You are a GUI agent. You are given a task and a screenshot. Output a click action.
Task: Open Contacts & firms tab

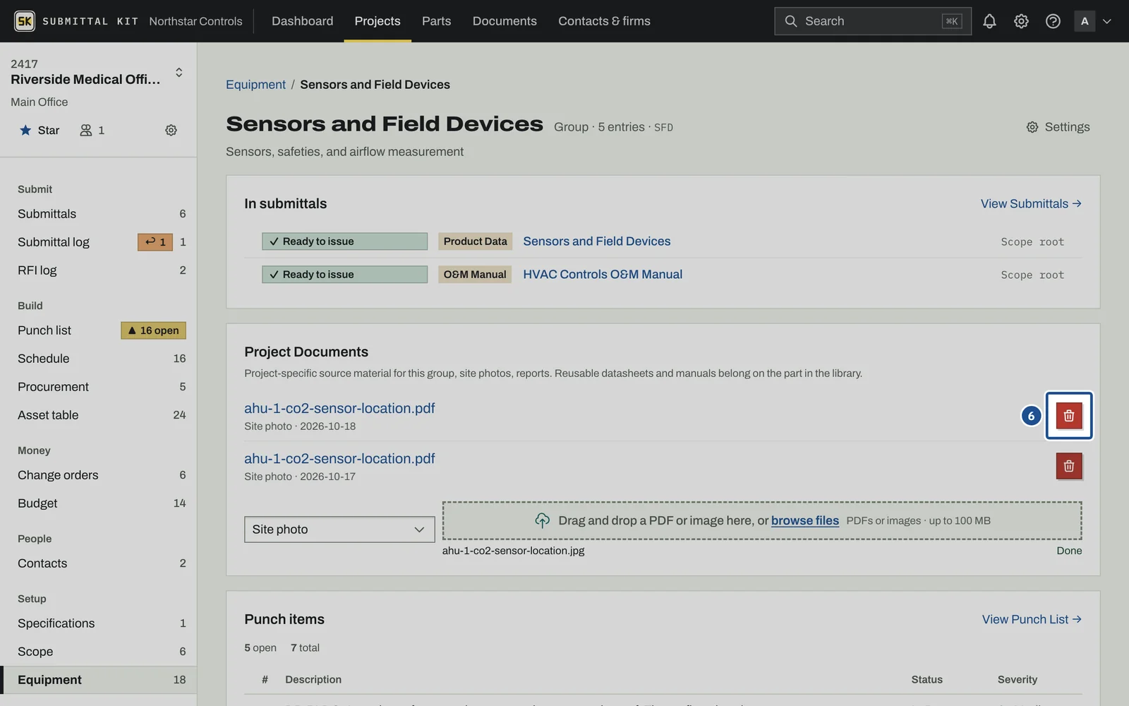pyautogui.click(x=604, y=21)
